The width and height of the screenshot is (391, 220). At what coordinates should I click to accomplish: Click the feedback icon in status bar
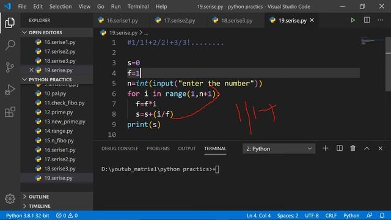[369, 215]
